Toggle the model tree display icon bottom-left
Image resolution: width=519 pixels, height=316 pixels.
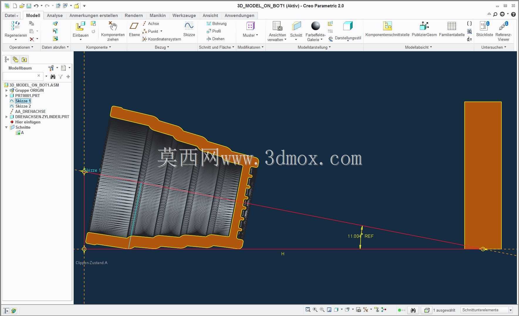pyautogui.click(x=6, y=311)
